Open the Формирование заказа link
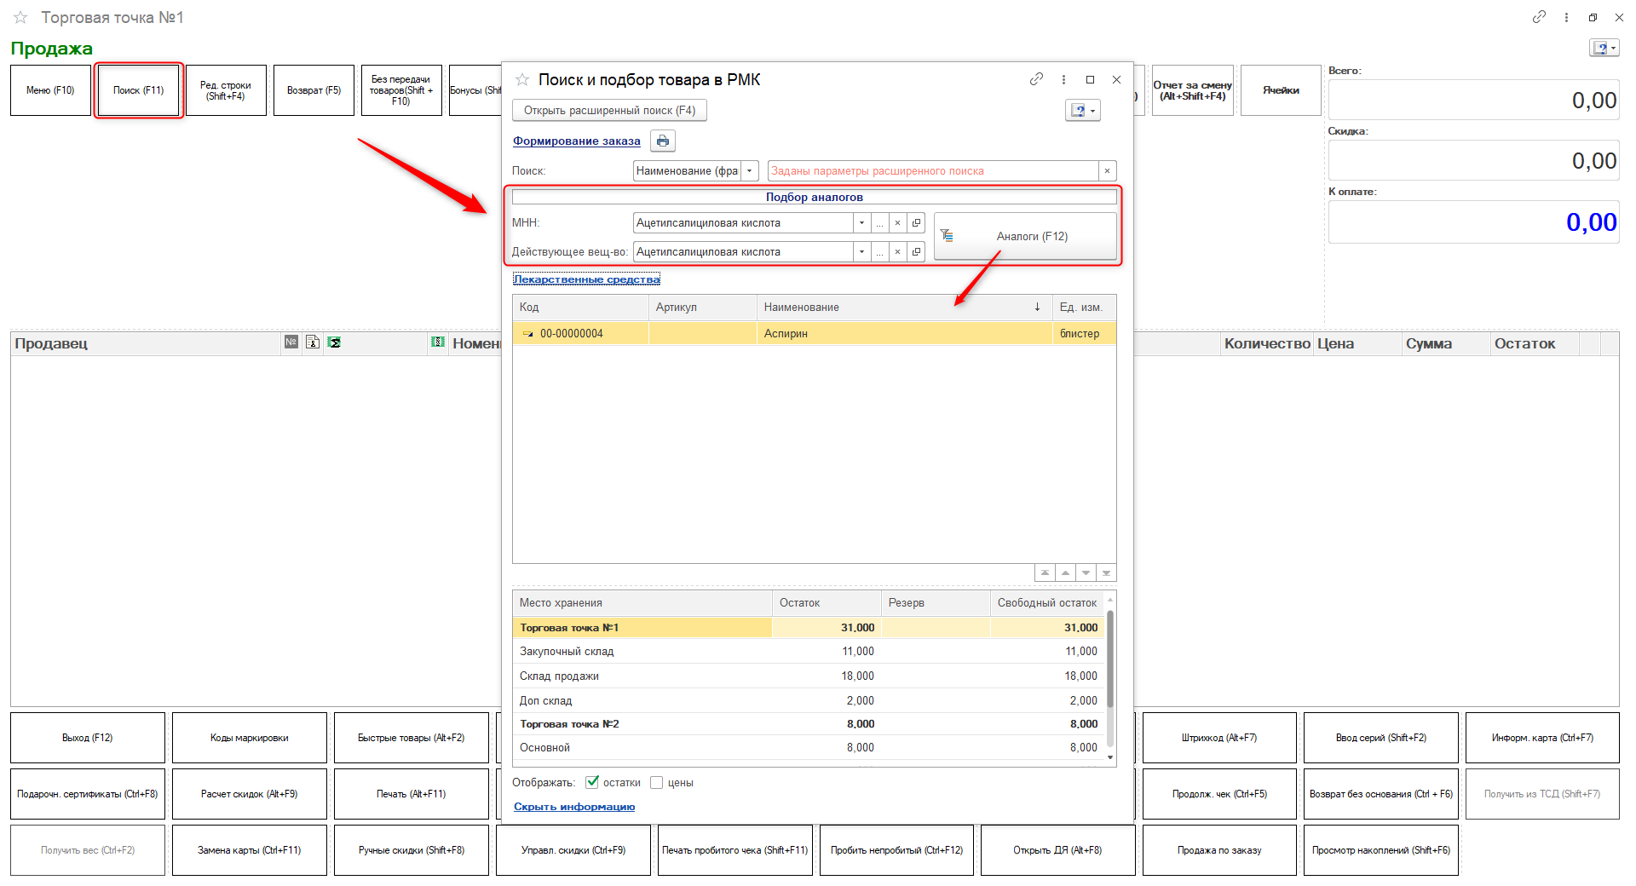The height and width of the screenshot is (886, 1636). [x=576, y=141]
